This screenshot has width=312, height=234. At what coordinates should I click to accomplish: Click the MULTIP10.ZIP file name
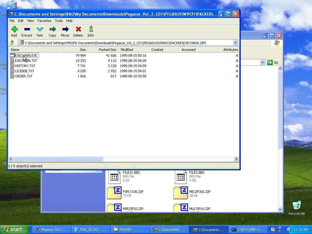200,208
